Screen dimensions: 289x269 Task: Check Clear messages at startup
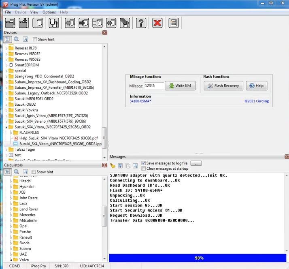click(143, 169)
